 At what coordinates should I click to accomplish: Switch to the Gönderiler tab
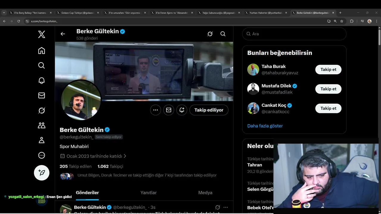tap(87, 193)
